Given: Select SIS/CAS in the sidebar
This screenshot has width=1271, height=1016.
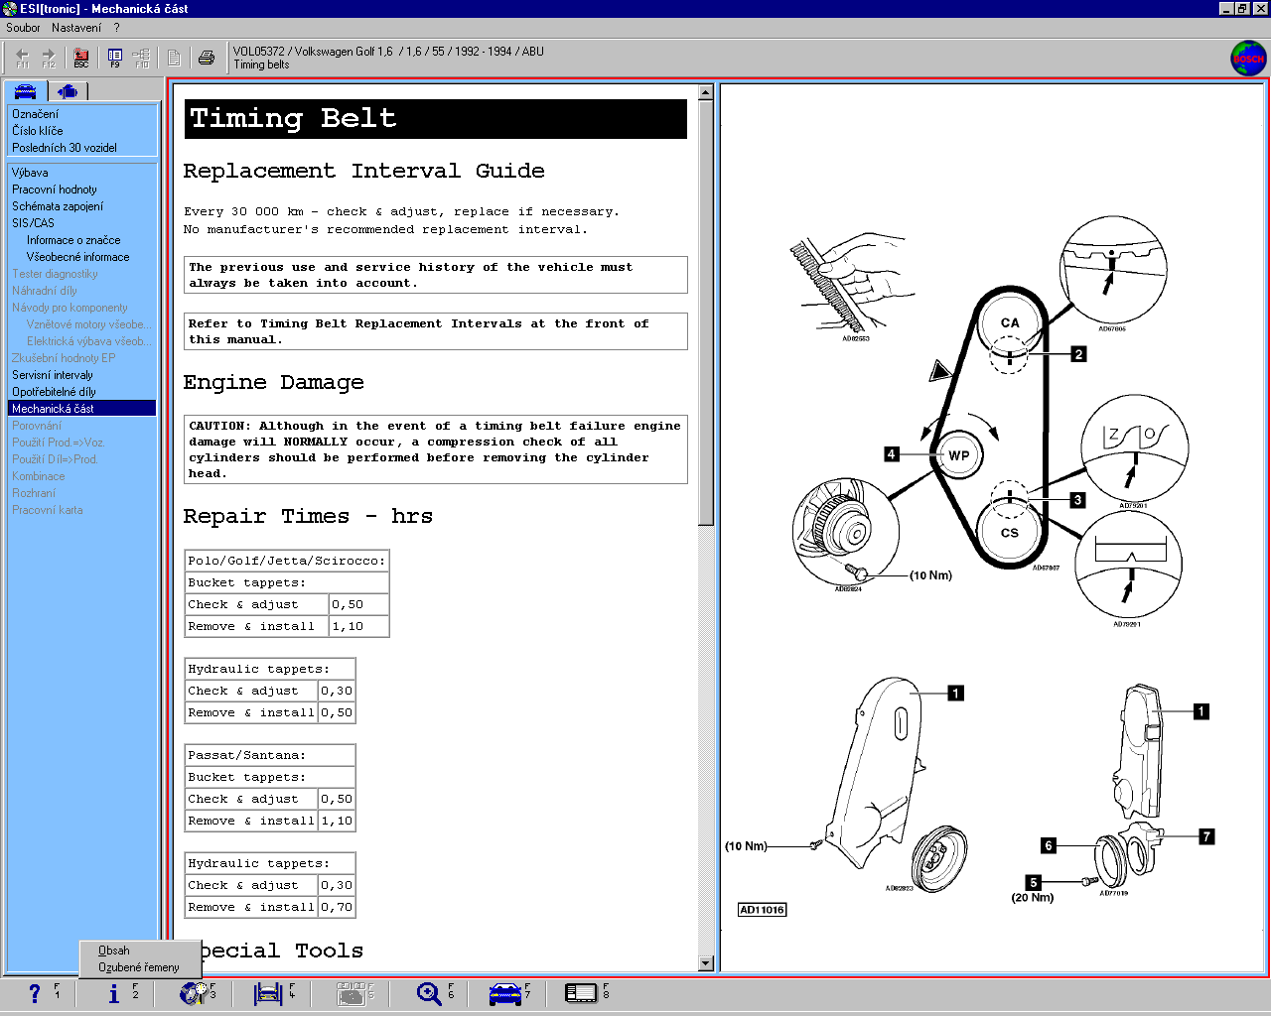Looking at the screenshot, I should click(33, 223).
